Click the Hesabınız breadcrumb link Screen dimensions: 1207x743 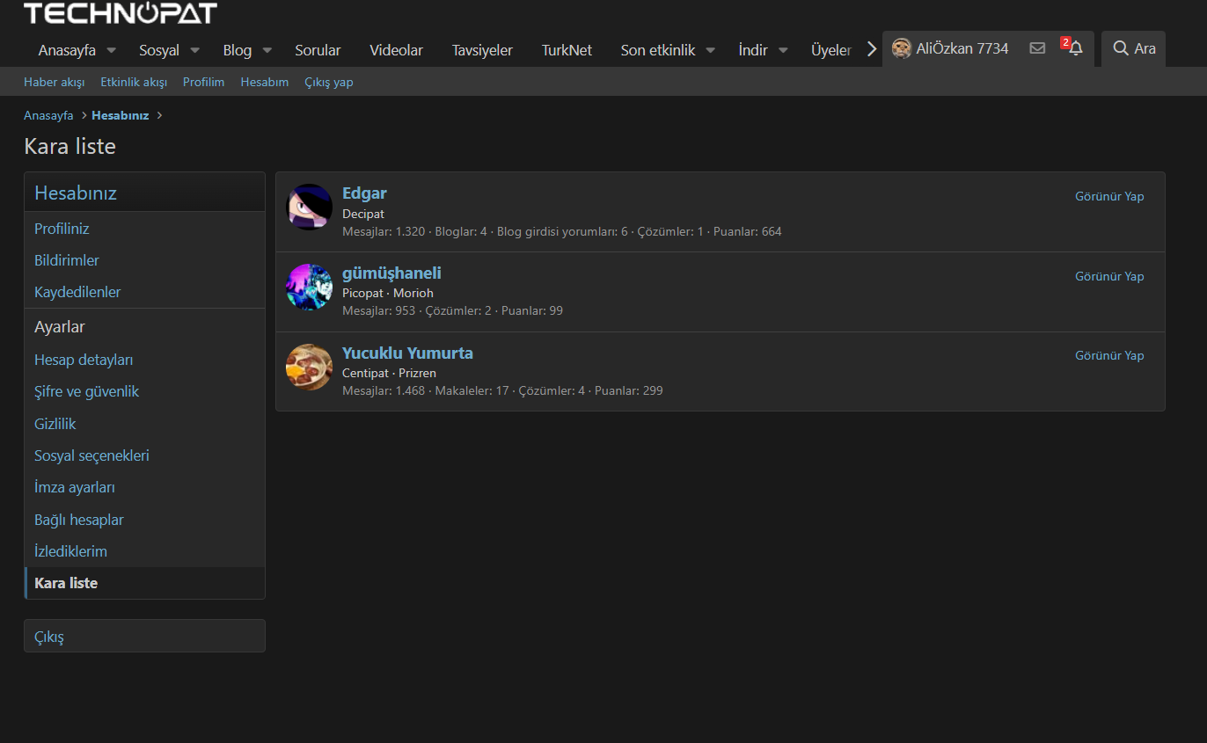pos(121,115)
